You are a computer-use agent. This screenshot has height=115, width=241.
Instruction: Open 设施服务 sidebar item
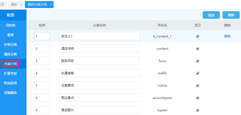[11, 93]
